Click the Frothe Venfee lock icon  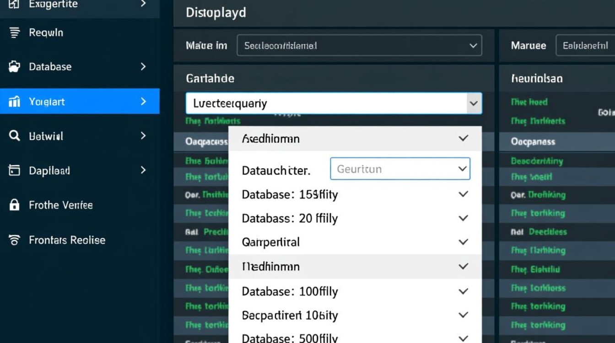[x=15, y=205]
